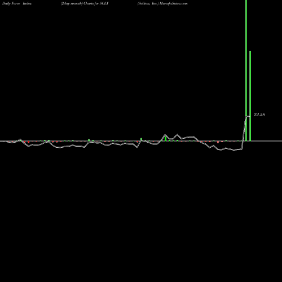Click the second, shorter tall green bar
Viewport: 282px width, 282px height.
[x=250, y=96]
